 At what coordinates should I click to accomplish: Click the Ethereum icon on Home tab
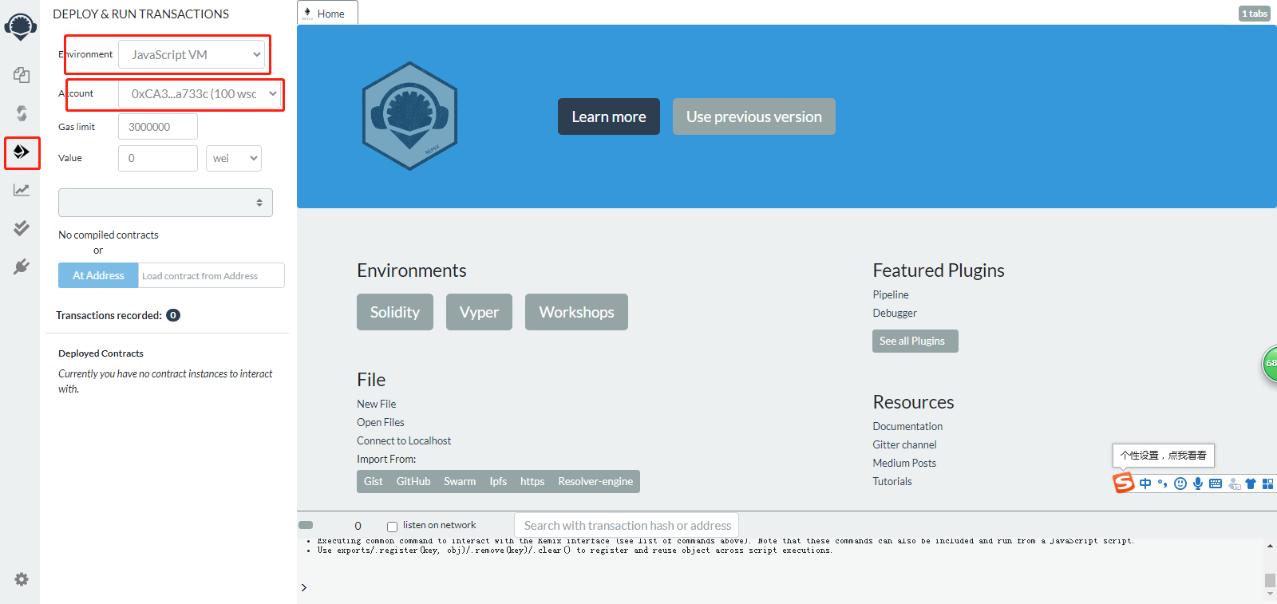307,13
